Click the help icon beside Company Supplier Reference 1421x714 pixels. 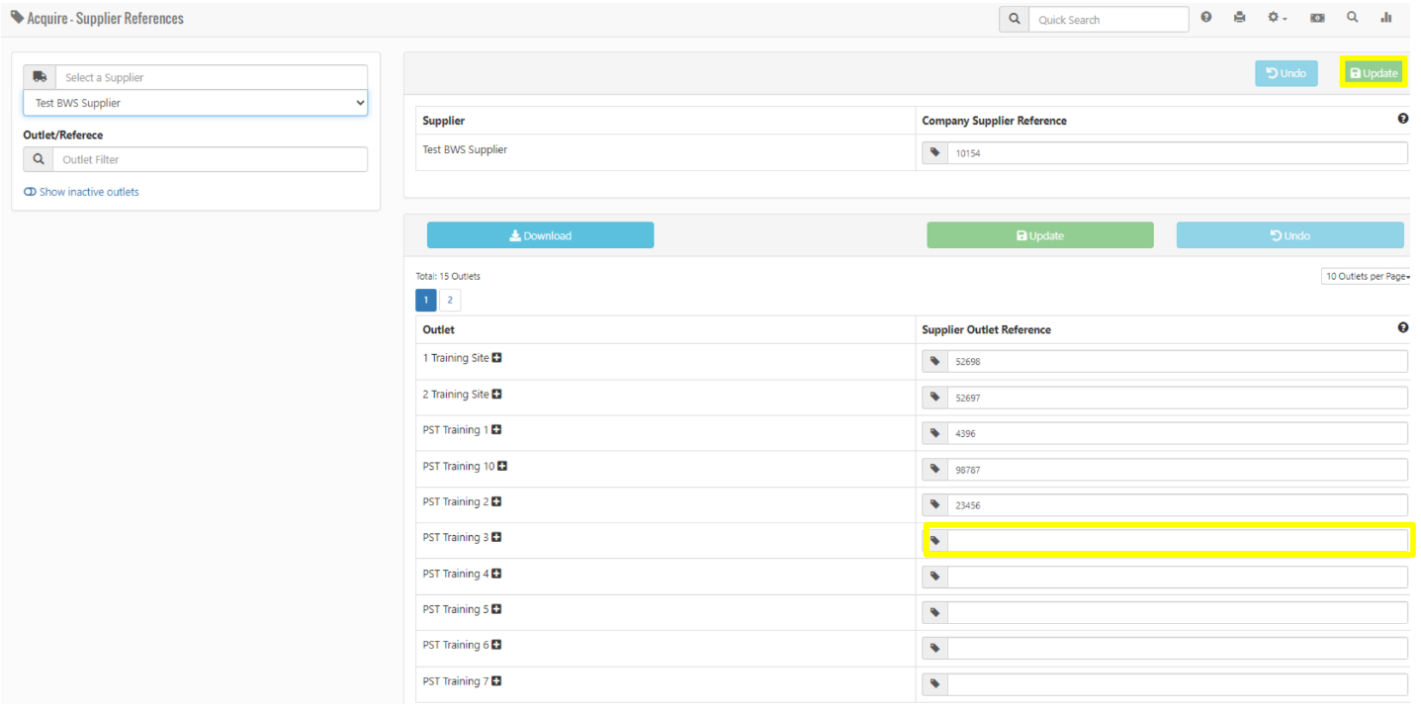pos(1402,119)
